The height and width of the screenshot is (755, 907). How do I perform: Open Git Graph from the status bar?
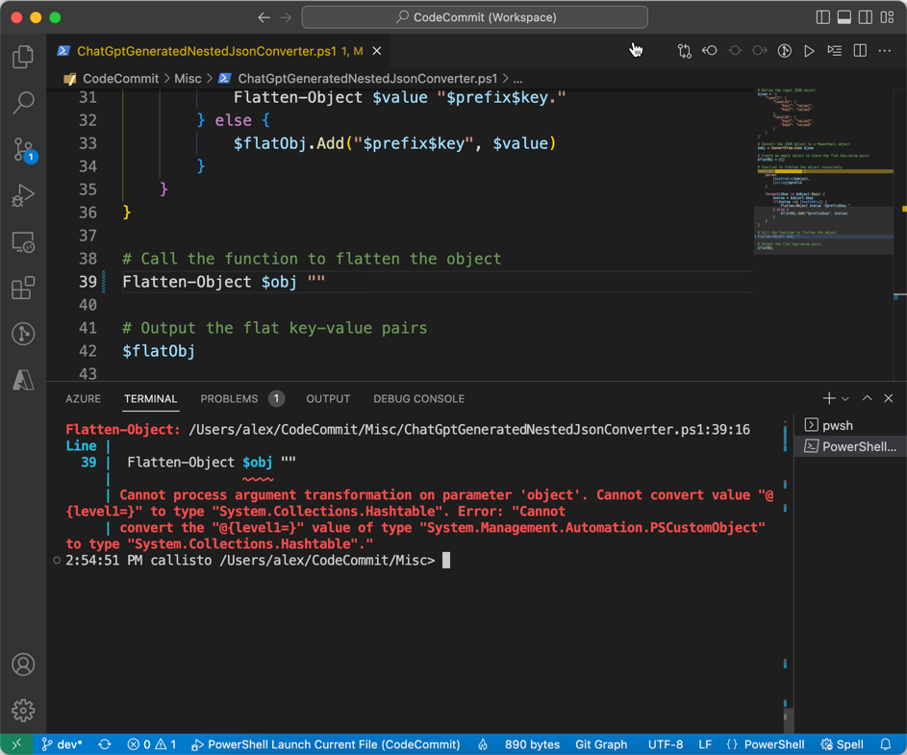600,744
